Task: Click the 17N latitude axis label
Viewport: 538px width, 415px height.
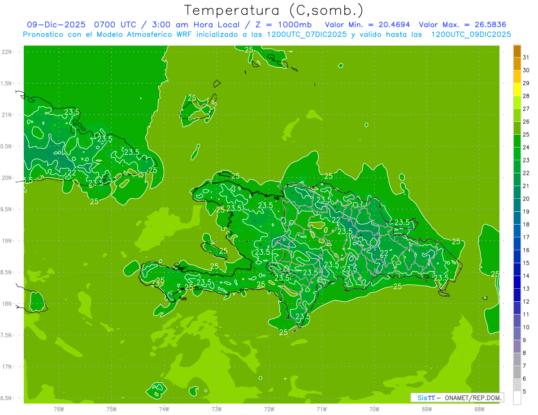Action: click(6, 367)
